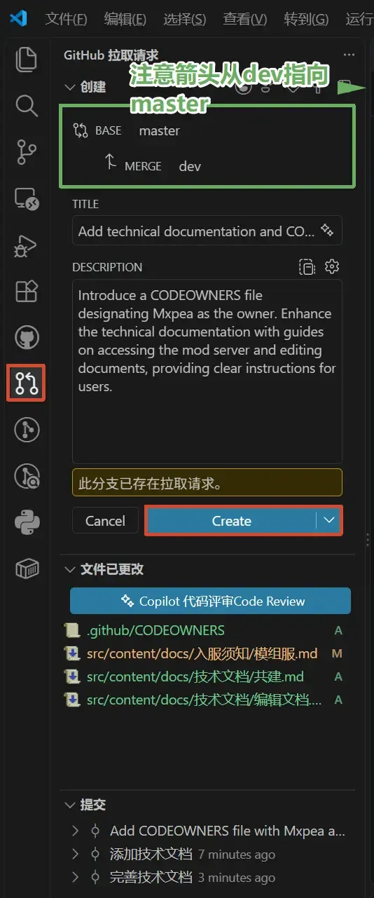Image resolution: width=374 pixels, height=898 pixels.
Task: Open the GitLens inspect icon view
Action: pos(27,476)
